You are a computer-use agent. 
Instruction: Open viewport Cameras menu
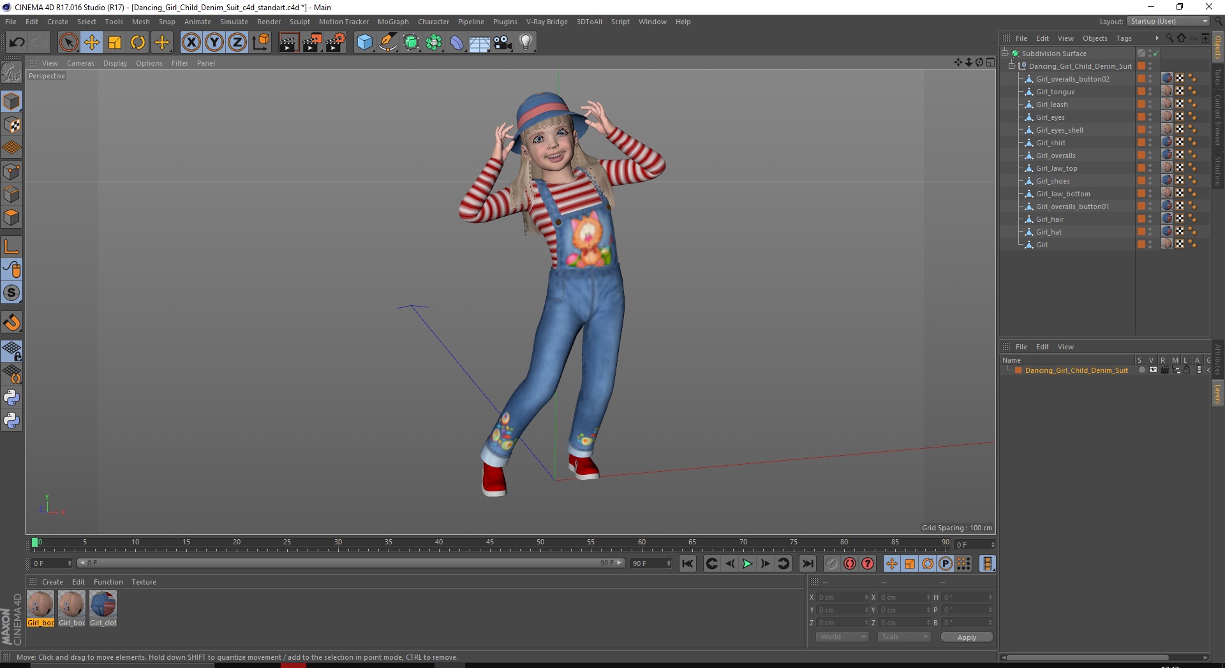tap(80, 63)
